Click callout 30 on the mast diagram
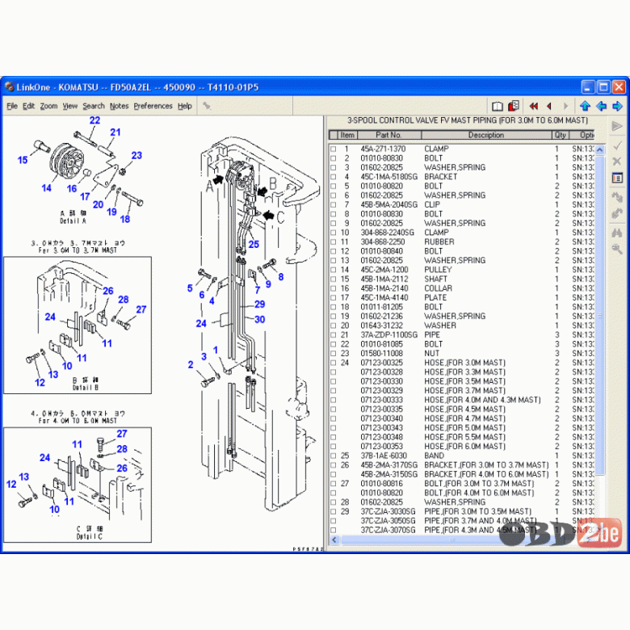Screen dimensions: 630x630 [259, 319]
